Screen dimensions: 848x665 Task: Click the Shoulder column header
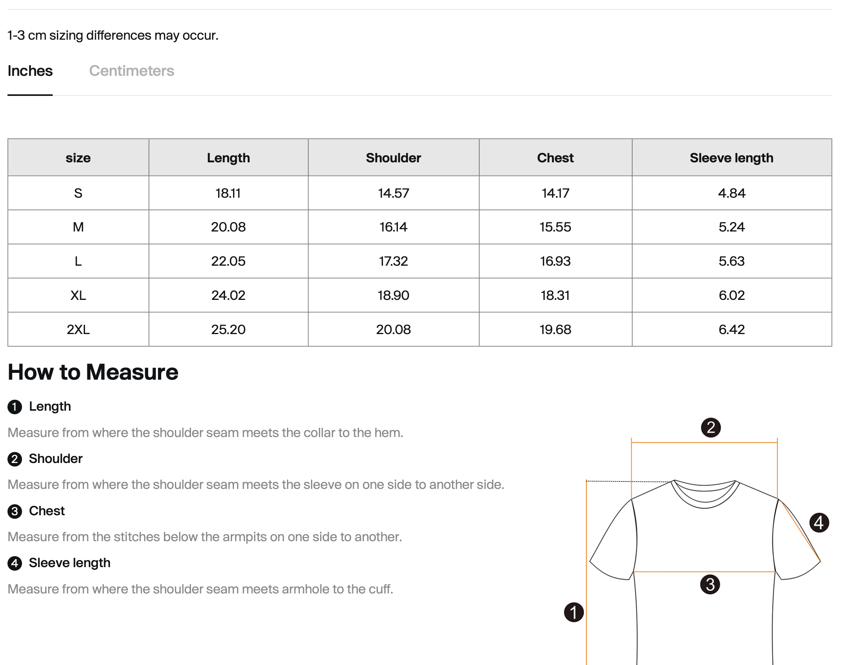click(x=393, y=158)
